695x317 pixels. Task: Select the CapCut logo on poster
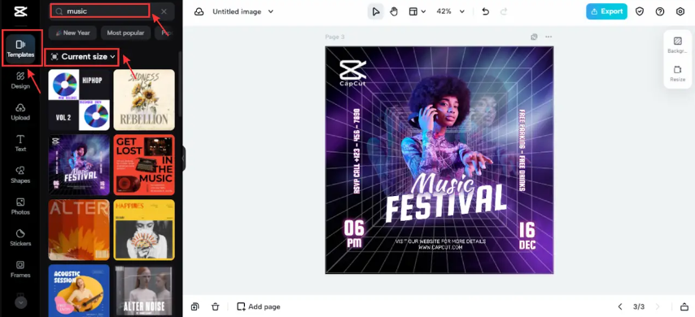point(353,74)
